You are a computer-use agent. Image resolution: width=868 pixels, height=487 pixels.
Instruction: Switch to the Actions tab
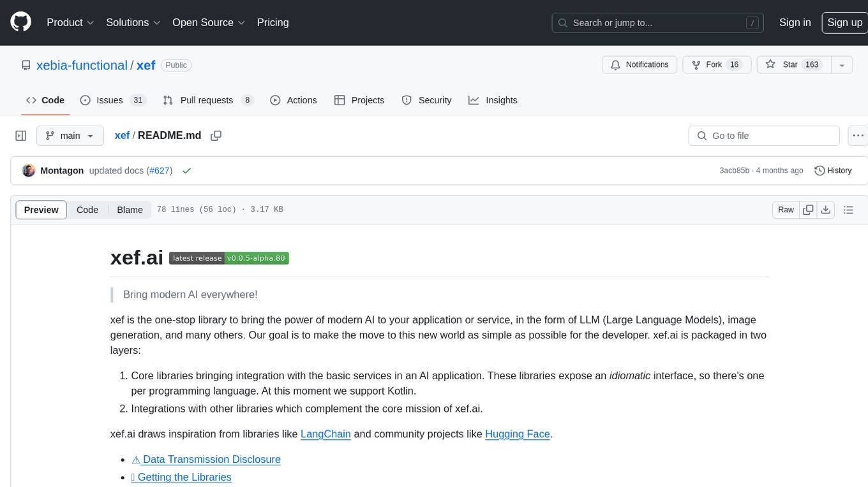point(294,100)
